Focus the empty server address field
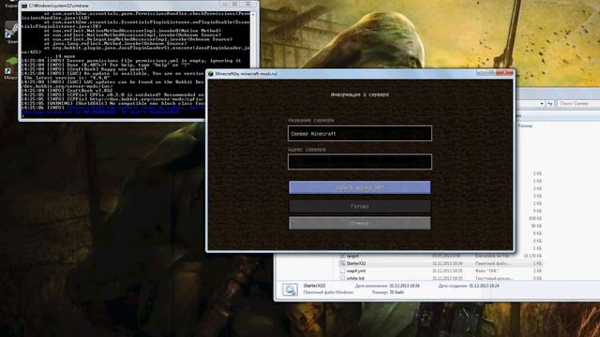This screenshot has height=337, width=600. tap(360, 162)
